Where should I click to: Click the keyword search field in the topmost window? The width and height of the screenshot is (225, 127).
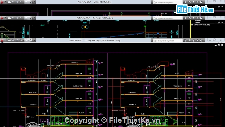pyautogui.click(x=168, y=2)
